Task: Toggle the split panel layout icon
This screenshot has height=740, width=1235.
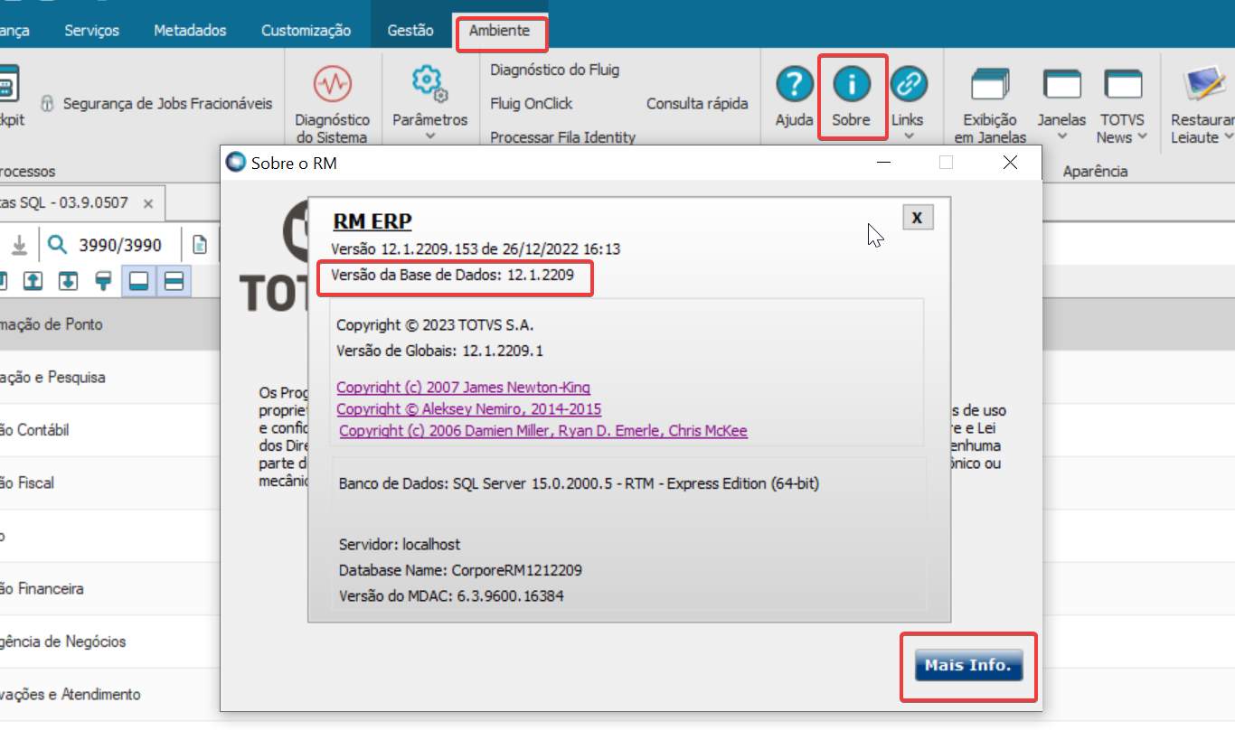Action: [x=173, y=282]
